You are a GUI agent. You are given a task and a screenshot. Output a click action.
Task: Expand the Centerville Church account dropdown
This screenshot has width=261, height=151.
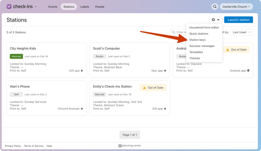click(x=237, y=7)
